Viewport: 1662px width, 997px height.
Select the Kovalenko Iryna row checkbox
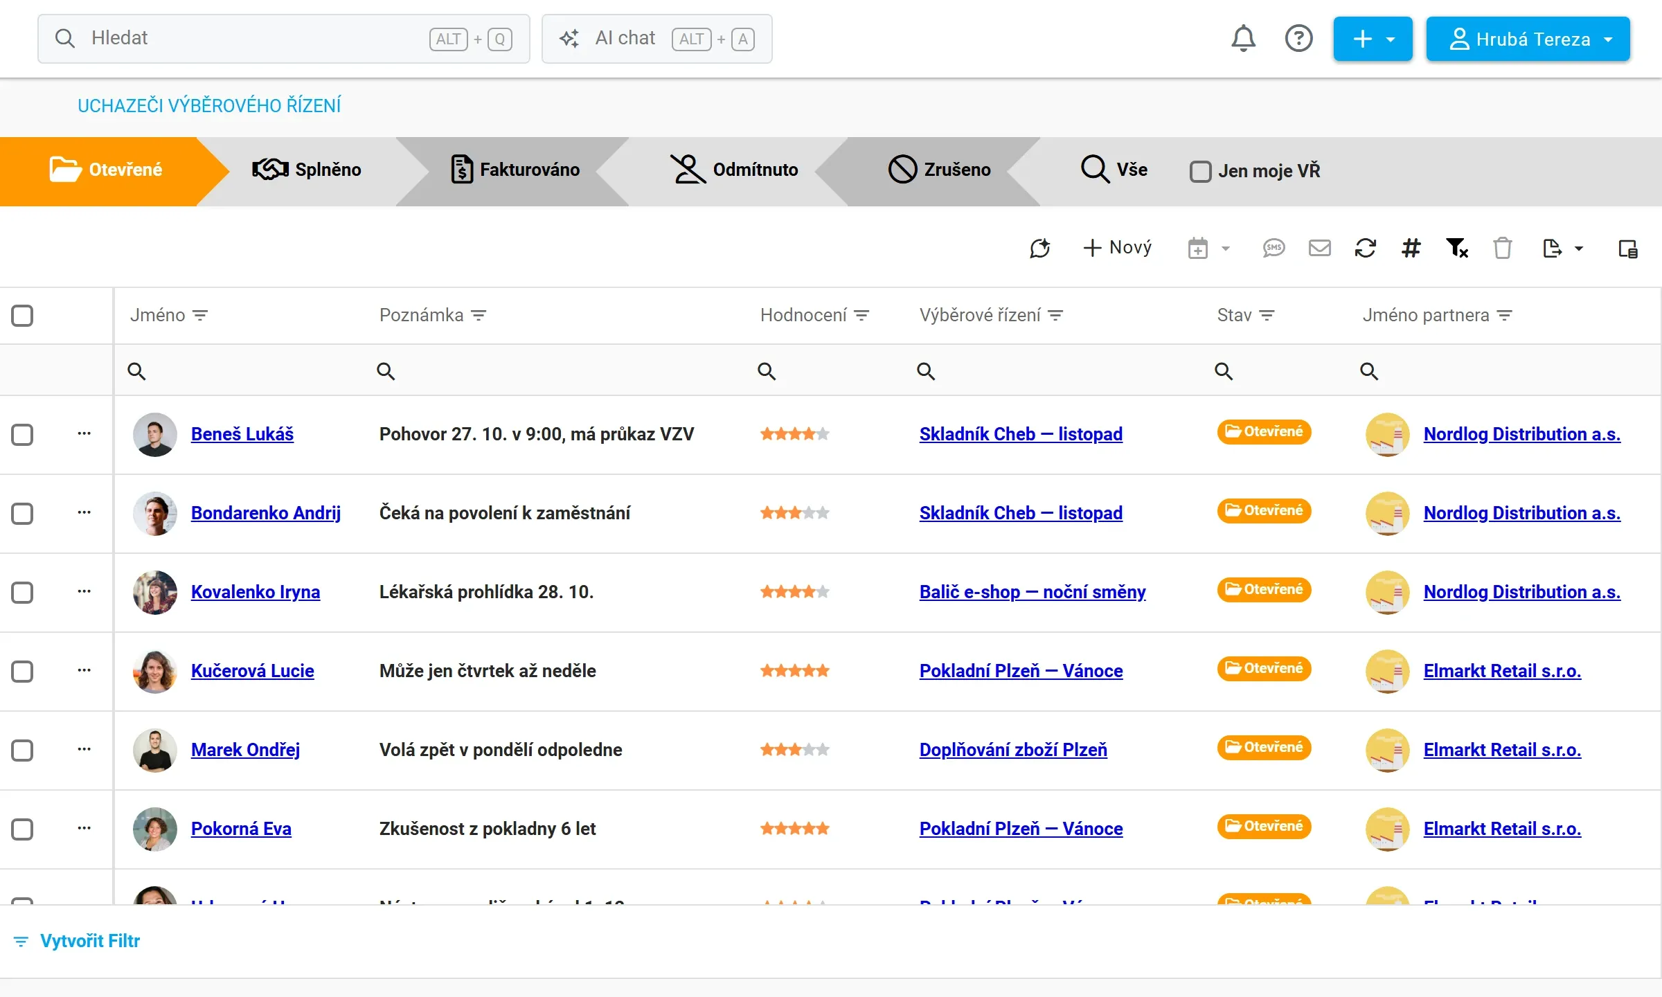[22, 593]
